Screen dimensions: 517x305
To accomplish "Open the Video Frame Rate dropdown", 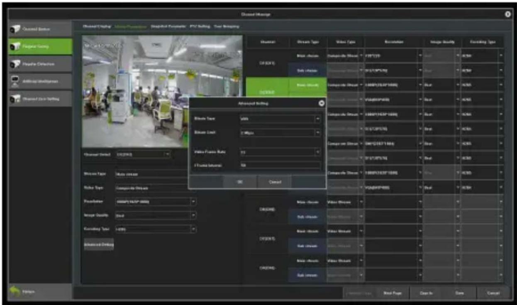I will click(x=280, y=152).
